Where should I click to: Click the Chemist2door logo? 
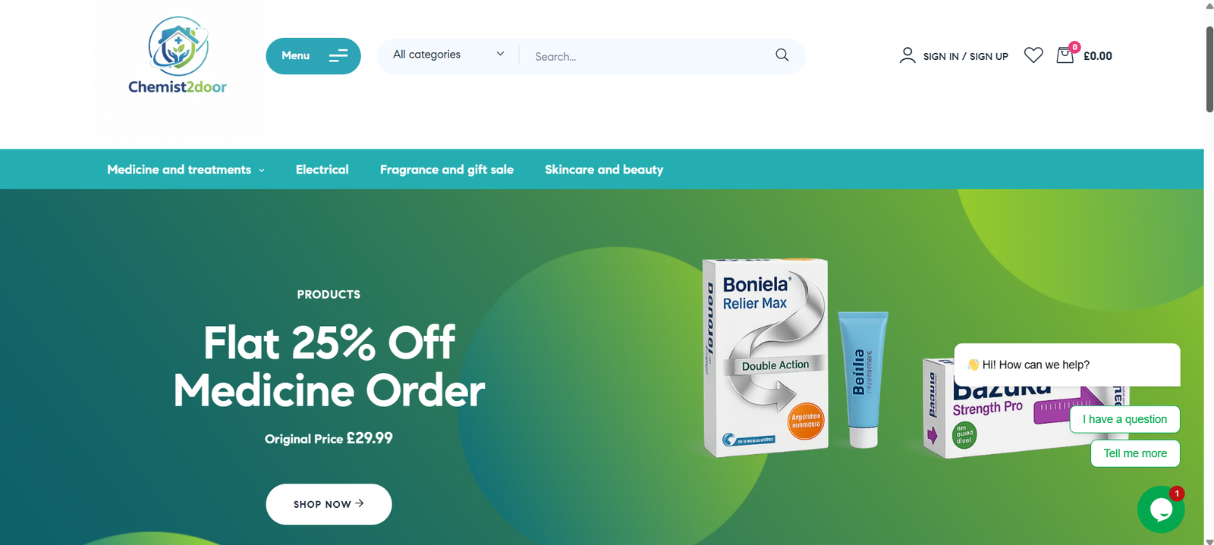178,56
